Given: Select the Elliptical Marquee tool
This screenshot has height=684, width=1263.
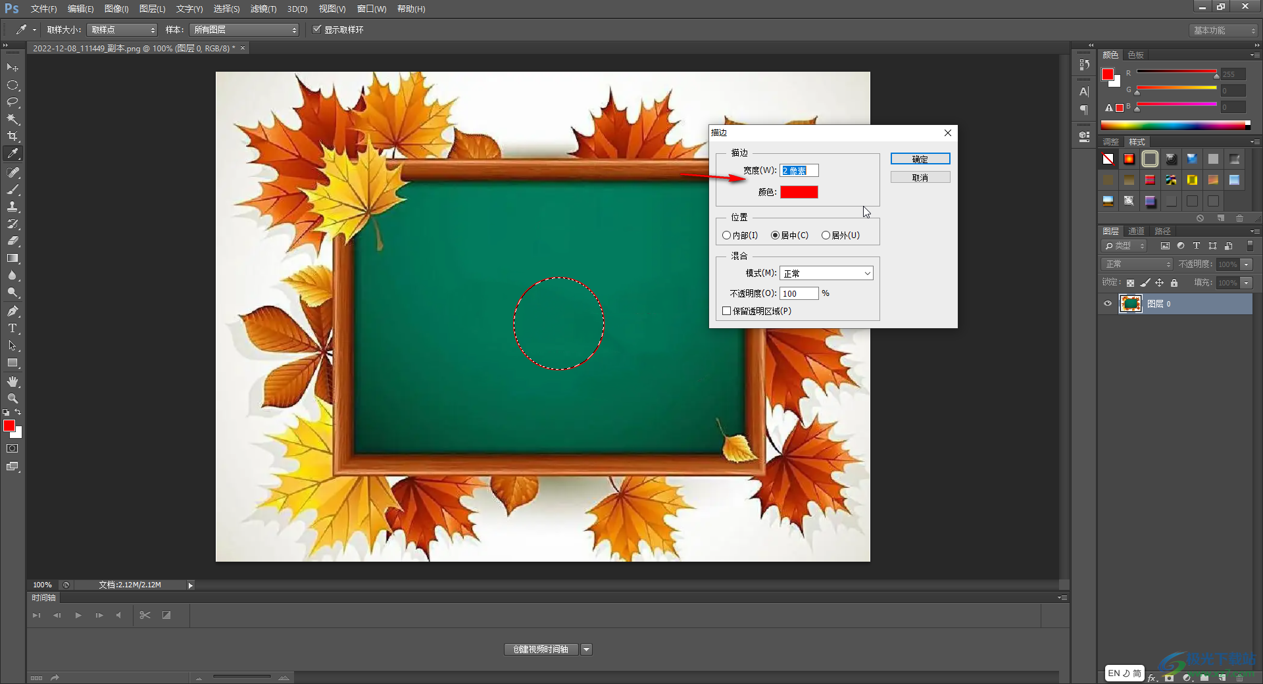Looking at the screenshot, I should [x=12, y=85].
